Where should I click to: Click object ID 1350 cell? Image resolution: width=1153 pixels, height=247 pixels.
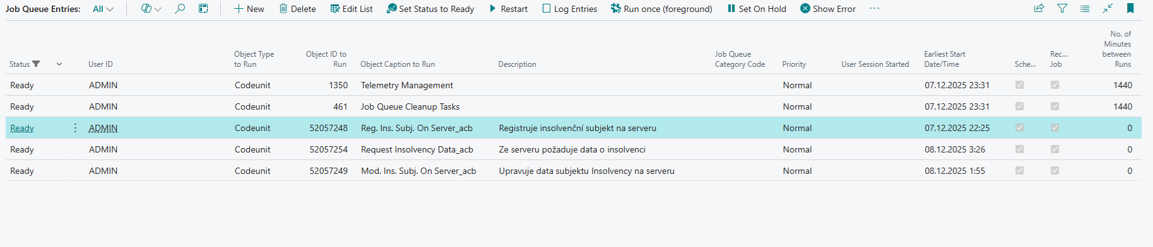(338, 85)
